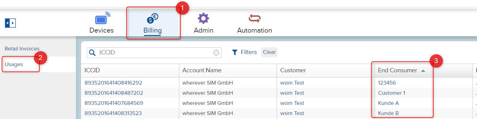This screenshot has height=119, width=477.
Task: Open the Devices section icon
Action: [x=102, y=18]
